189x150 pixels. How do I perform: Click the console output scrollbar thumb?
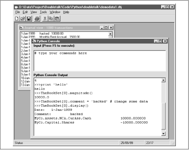[163, 116]
